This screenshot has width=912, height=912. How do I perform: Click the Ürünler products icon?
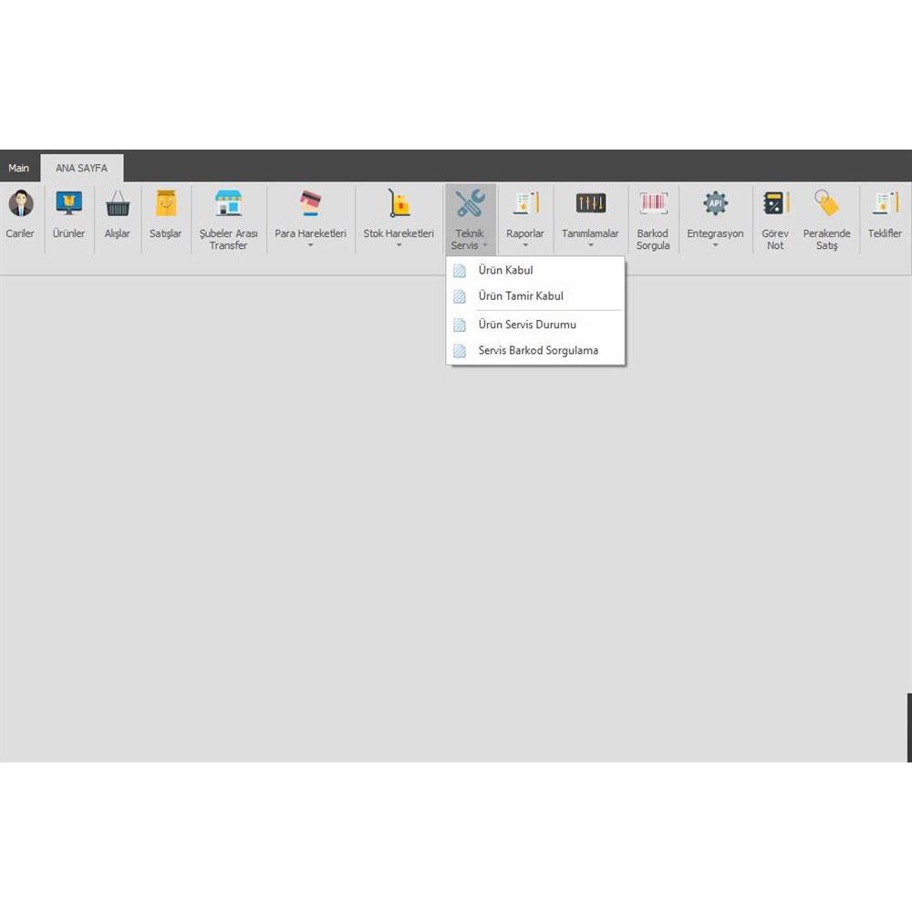(68, 204)
